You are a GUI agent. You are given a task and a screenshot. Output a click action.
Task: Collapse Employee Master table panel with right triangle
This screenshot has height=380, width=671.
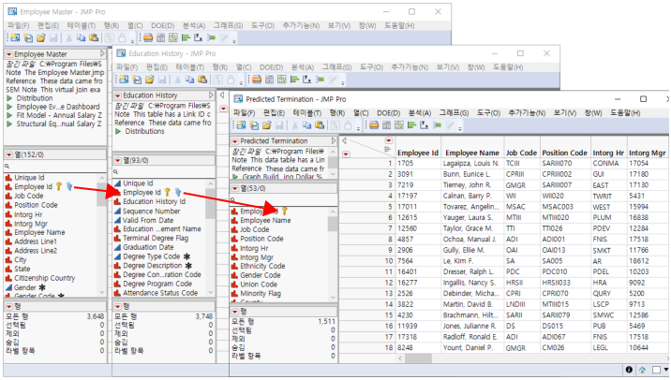[x=102, y=54]
